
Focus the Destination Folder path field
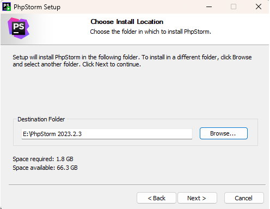107,134
